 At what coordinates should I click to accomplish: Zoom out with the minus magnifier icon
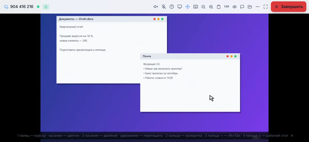(203, 7)
